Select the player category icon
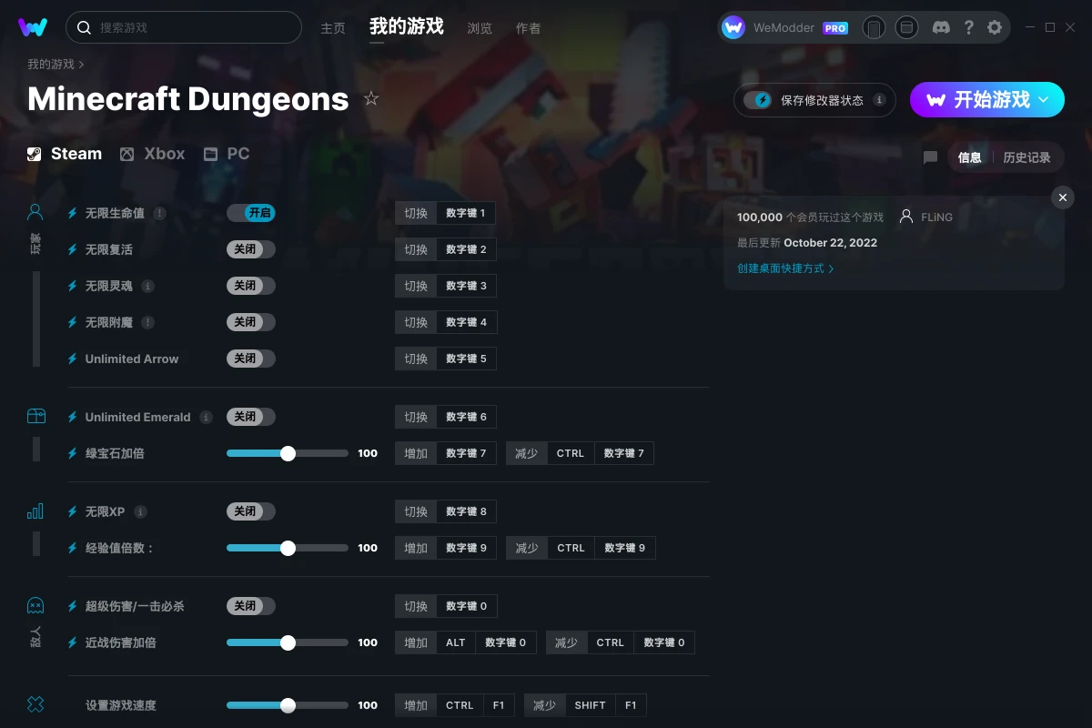The image size is (1092, 728). (35, 212)
